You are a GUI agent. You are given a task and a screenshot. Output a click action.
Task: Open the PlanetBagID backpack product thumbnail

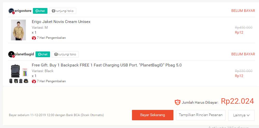click(x=18, y=73)
